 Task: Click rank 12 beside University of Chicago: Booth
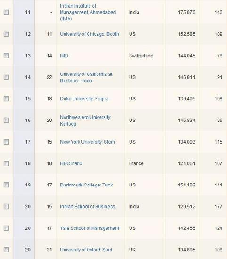28,34
